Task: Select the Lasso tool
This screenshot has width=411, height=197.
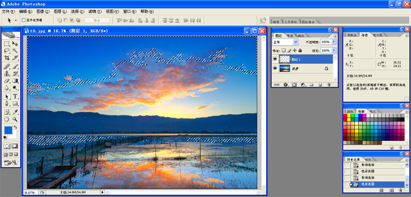Action: tap(7, 50)
